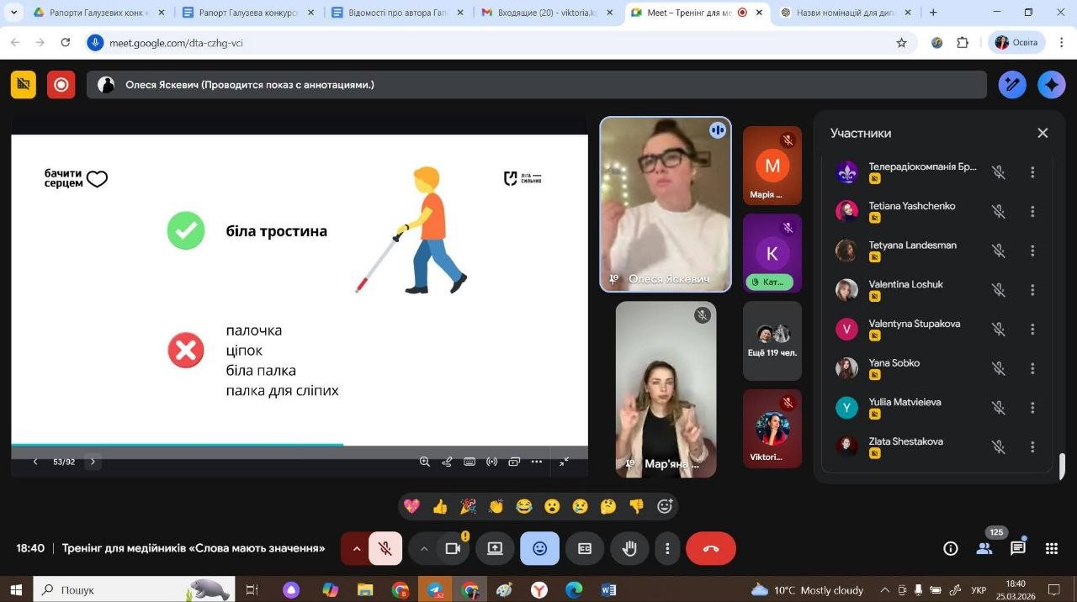Toggle the microphone mute button
This screenshot has width=1077, height=602.
point(385,549)
